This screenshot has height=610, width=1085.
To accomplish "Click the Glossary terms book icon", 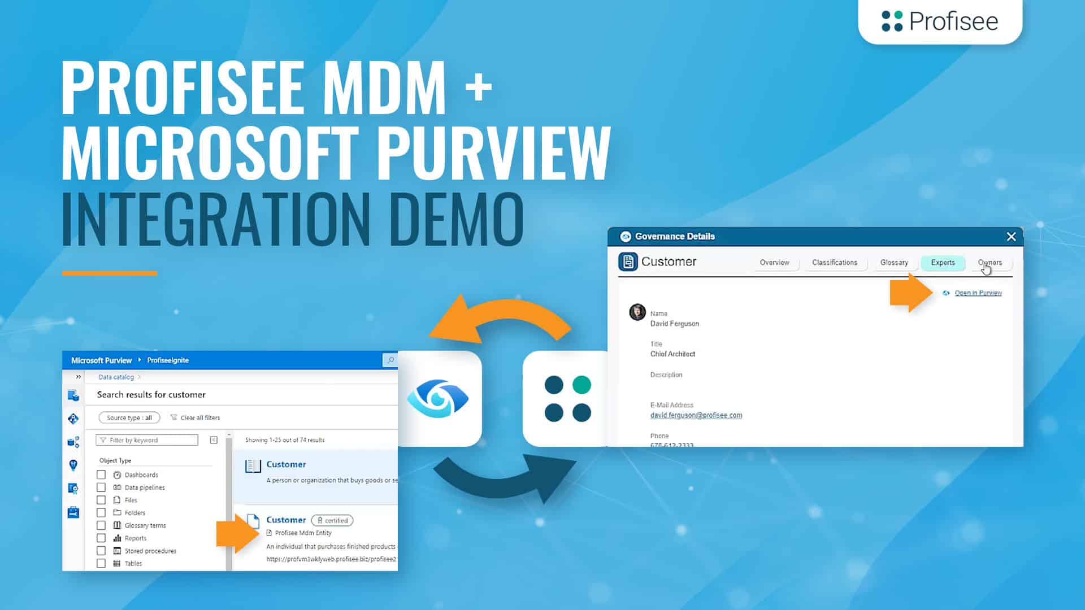I will click(x=117, y=525).
